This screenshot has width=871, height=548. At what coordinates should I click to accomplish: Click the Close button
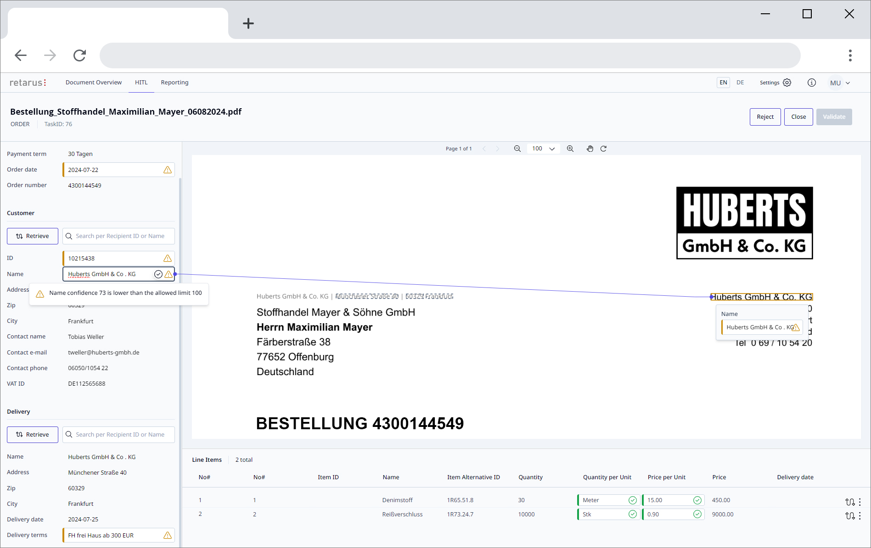[x=798, y=117]
